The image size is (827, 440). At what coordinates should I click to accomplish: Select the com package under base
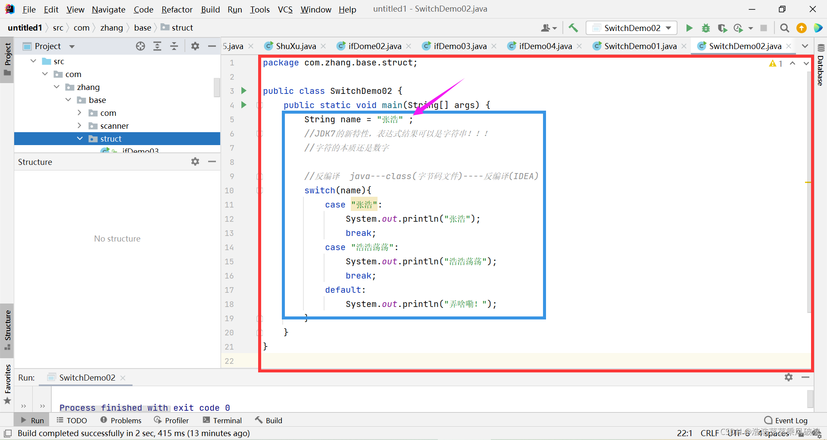click(108, 113)
